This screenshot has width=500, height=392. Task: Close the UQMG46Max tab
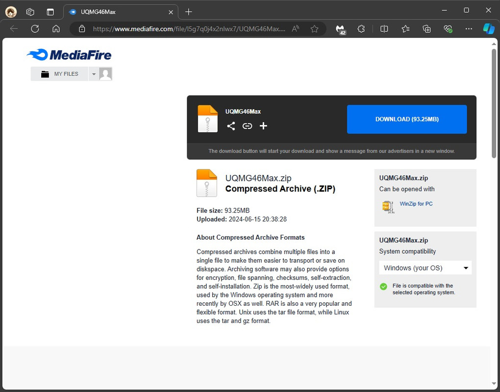pyautogui.click(x=171, y=12)
